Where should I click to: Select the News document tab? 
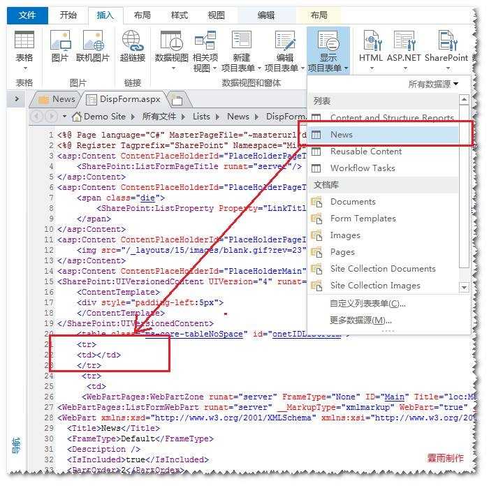click(x=55, y=99)
